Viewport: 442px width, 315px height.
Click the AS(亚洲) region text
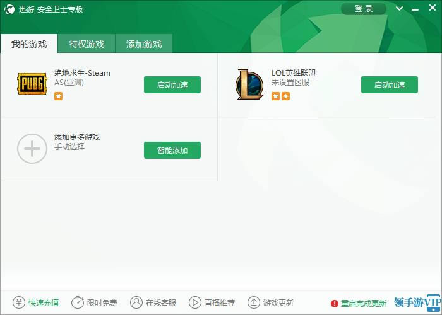click(69, 83)
